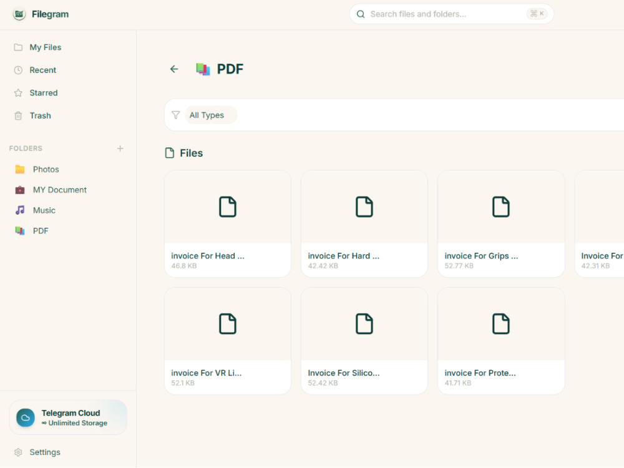The height and width of the screenshot is (468, 624).
Task: Click the PDF folder title
Action: [230, 69]
